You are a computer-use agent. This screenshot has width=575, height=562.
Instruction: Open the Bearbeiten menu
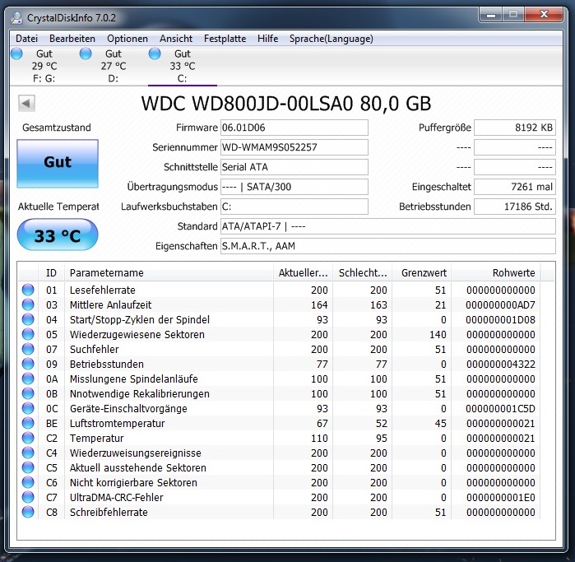[x=72, y=39]
